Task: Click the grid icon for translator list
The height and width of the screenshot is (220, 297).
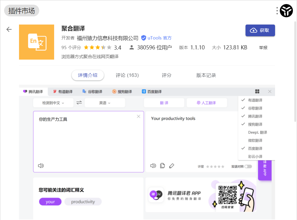Action: [257, 92]
